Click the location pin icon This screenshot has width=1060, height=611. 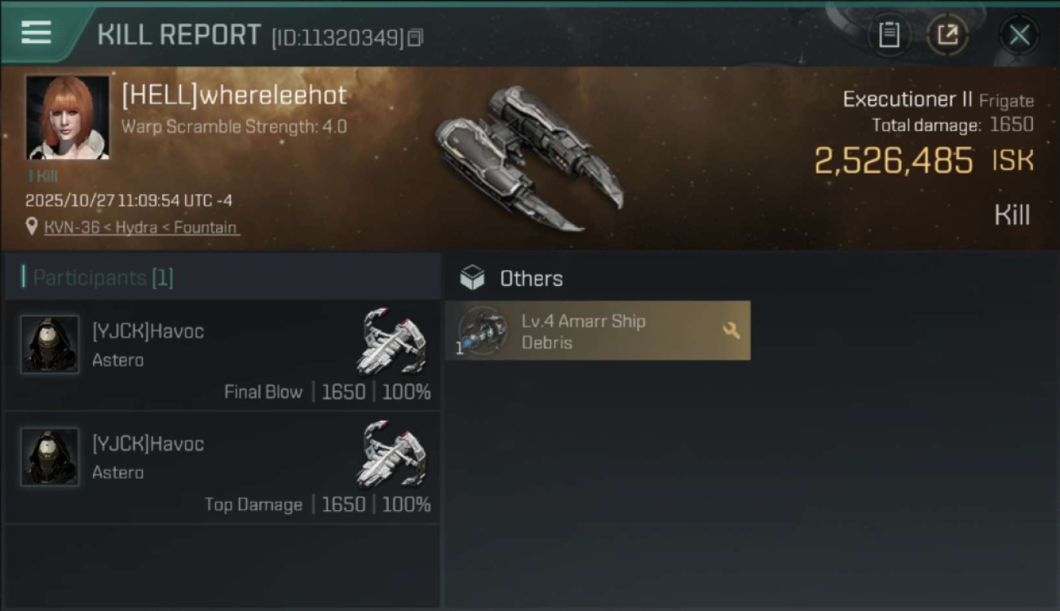pos(32,227)
